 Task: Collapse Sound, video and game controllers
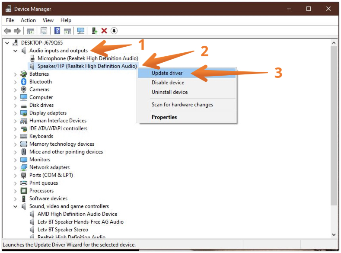tap(15, 206)
